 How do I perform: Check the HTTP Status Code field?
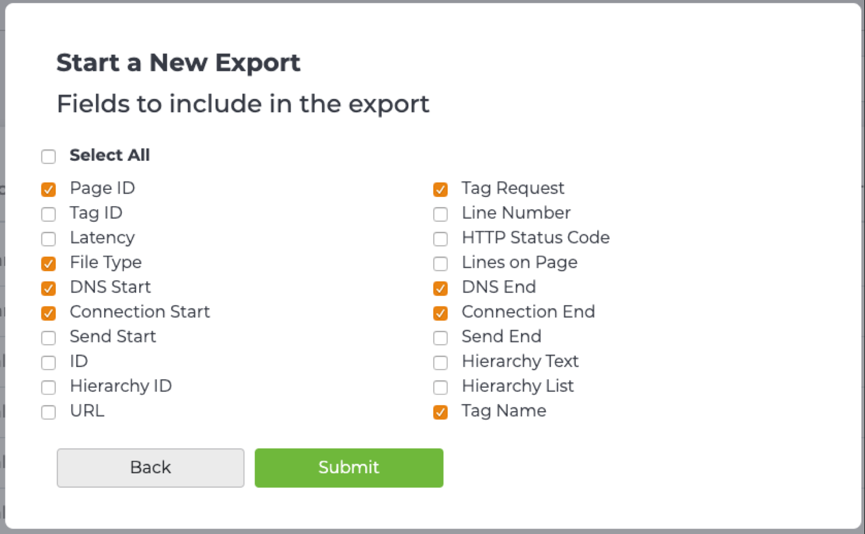pyautogui.click(x=440, y=239)
